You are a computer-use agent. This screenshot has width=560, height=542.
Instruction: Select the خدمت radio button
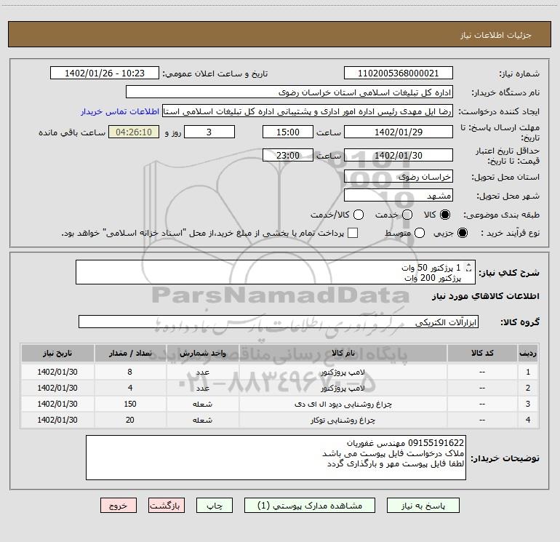[x=407, y=215]
